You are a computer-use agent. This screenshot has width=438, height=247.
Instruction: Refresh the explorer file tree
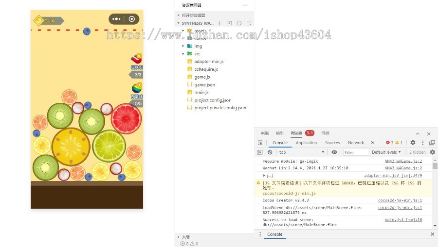[239, 23]
